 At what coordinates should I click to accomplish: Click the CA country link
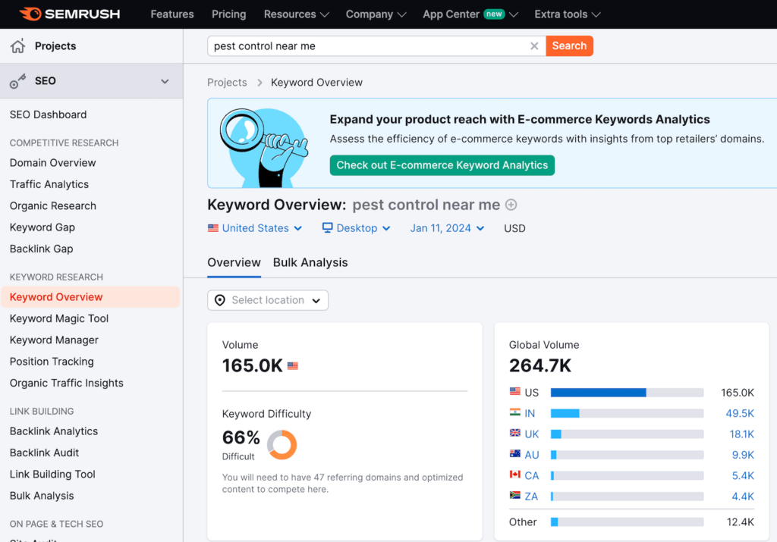(532, 476)
